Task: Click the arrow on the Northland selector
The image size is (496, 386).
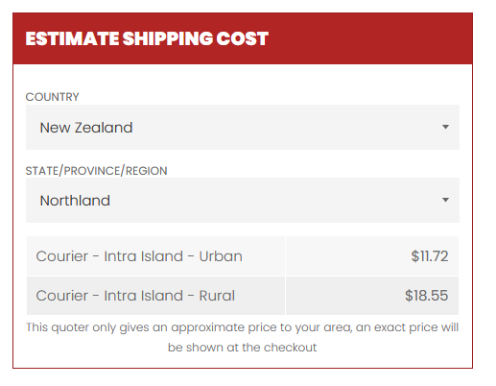Action: pyautogui.click(x=445, y=200)
